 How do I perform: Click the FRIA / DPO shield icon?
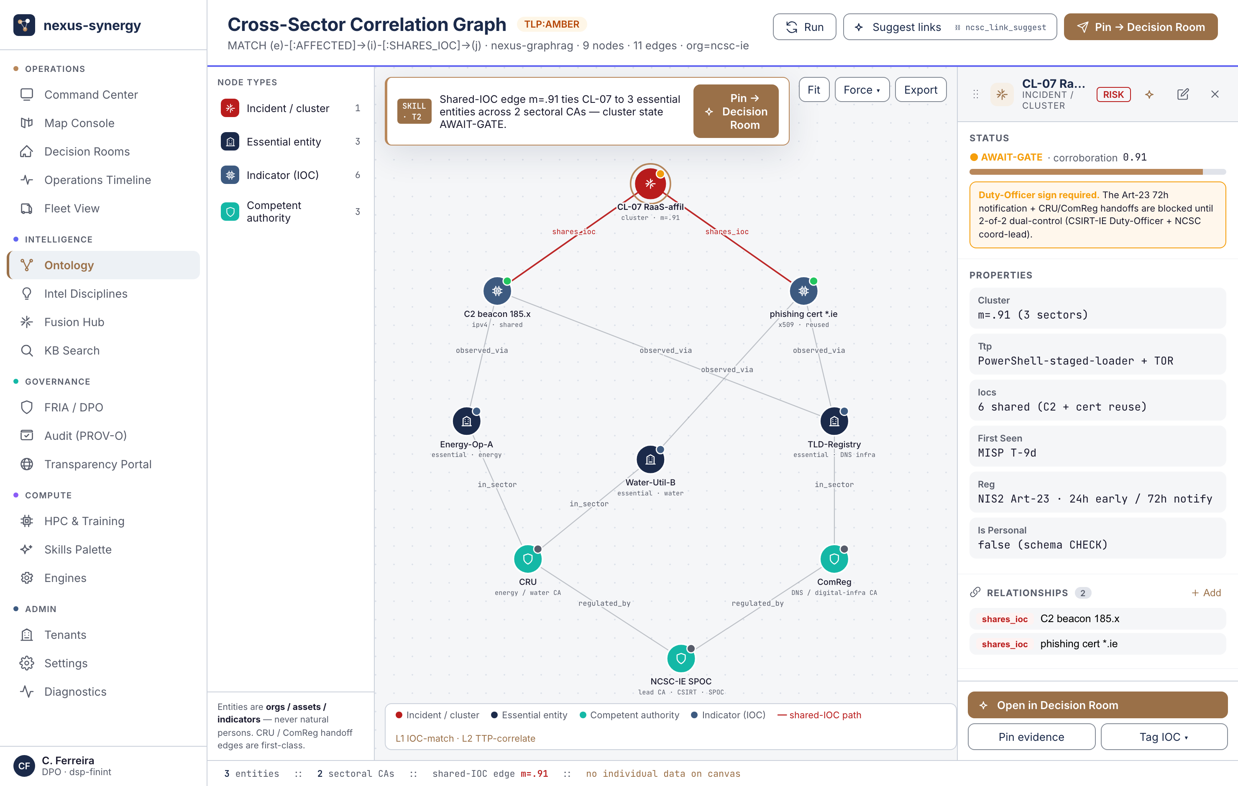point(27,407)
